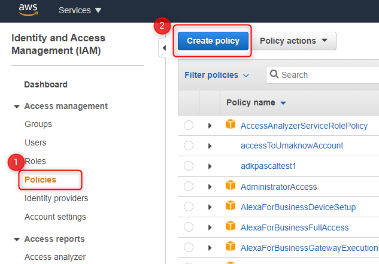379x264 pixels.
Task: Open the AlexaForBusinessFullAccess policy link
Action: point(295,227)
